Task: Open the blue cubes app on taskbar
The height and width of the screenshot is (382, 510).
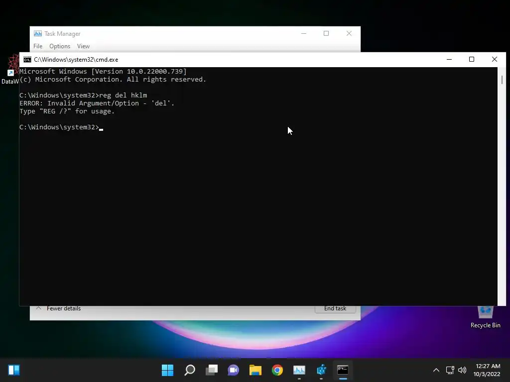Action: (321, 370)
